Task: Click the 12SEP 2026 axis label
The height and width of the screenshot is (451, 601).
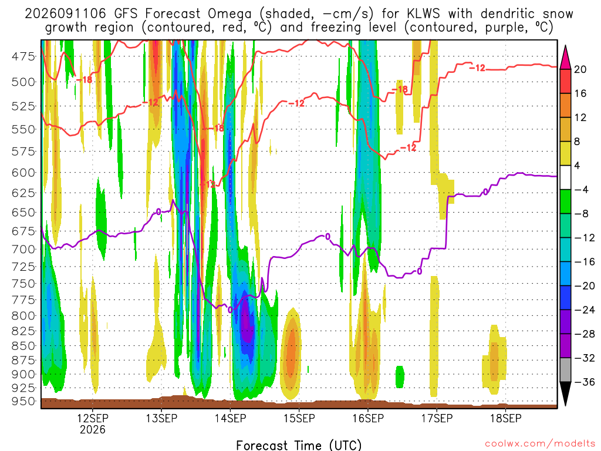Action: pyautogui.click(x=93, y=423)
